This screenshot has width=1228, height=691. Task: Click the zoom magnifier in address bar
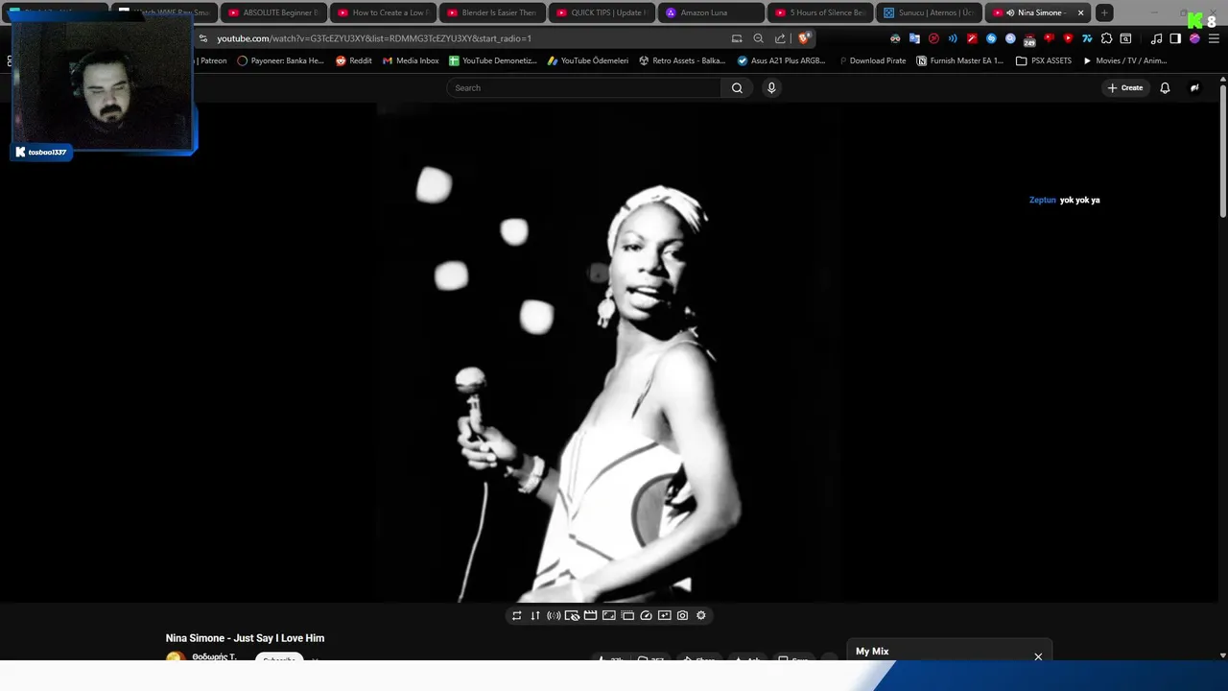[x=758, y=38]
